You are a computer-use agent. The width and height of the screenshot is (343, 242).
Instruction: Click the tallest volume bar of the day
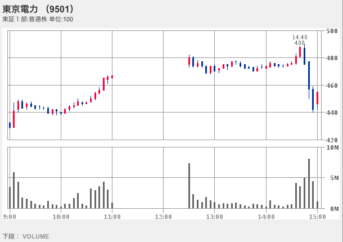coord(309,183)
